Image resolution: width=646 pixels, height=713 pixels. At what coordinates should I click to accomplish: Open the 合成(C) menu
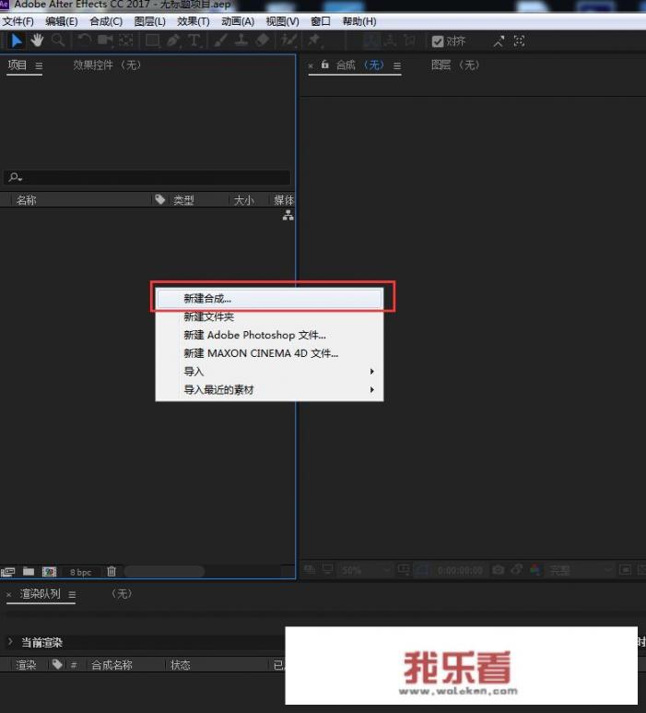(106, 21)
